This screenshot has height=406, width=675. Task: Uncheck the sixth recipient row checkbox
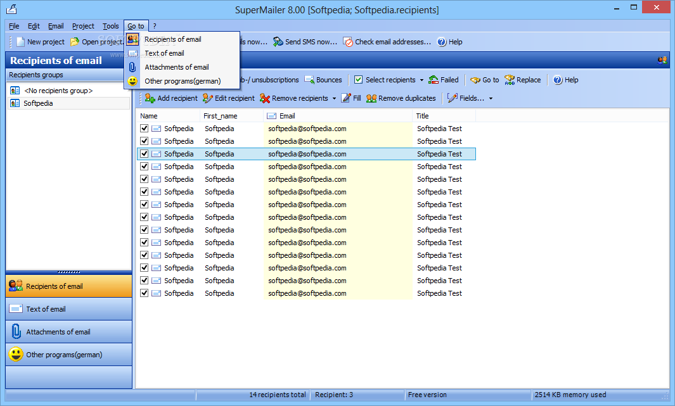click(145, 192)
